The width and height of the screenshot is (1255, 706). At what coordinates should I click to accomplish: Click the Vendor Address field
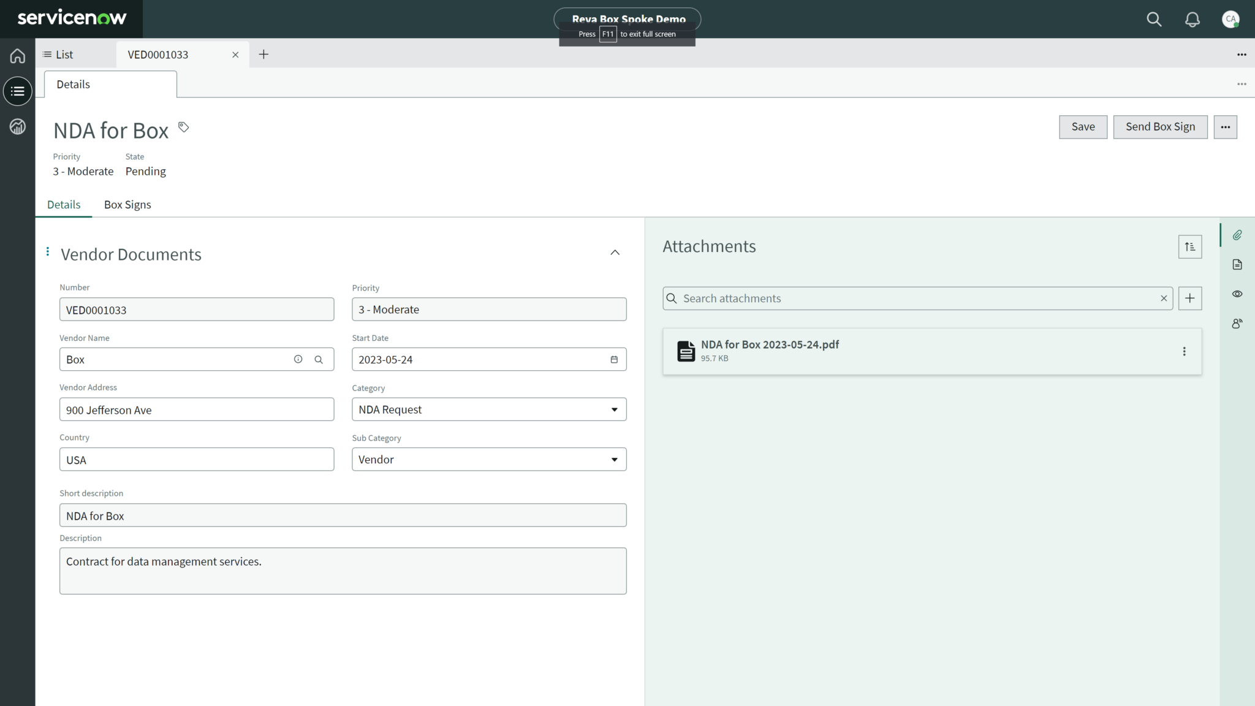197,409
